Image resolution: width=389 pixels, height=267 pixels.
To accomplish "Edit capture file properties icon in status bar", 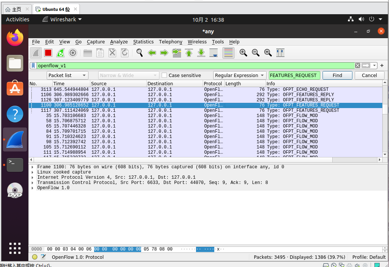I will coord(43,257).
